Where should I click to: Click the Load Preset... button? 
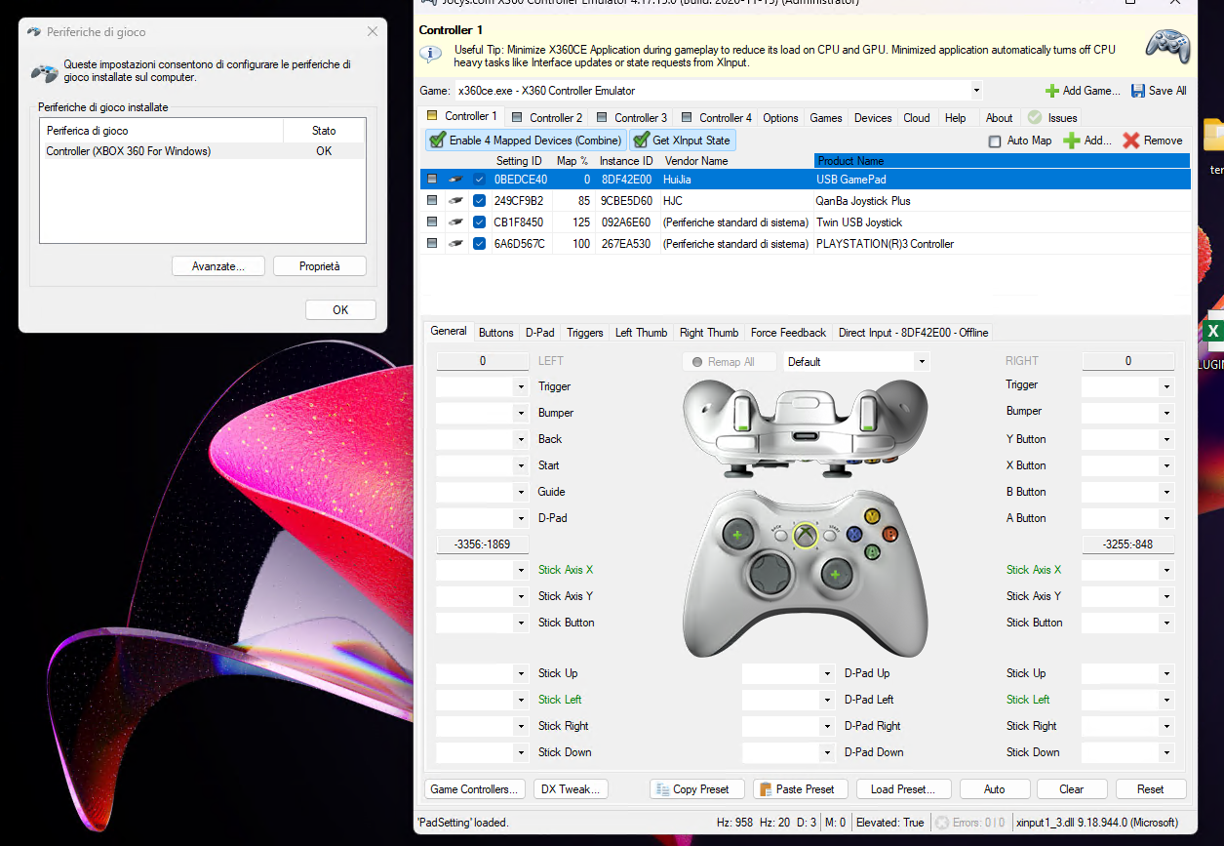[x=903, y=789]
